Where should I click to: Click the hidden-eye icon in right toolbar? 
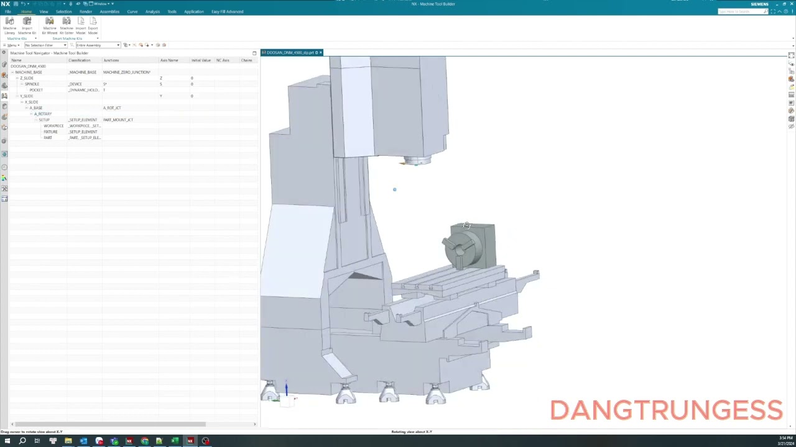pyautogui.click(x=791, y=127)
